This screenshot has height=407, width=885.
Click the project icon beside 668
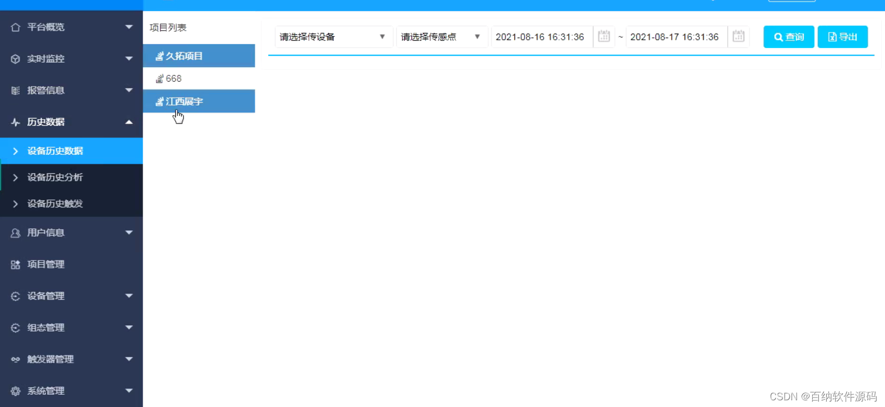160,79
